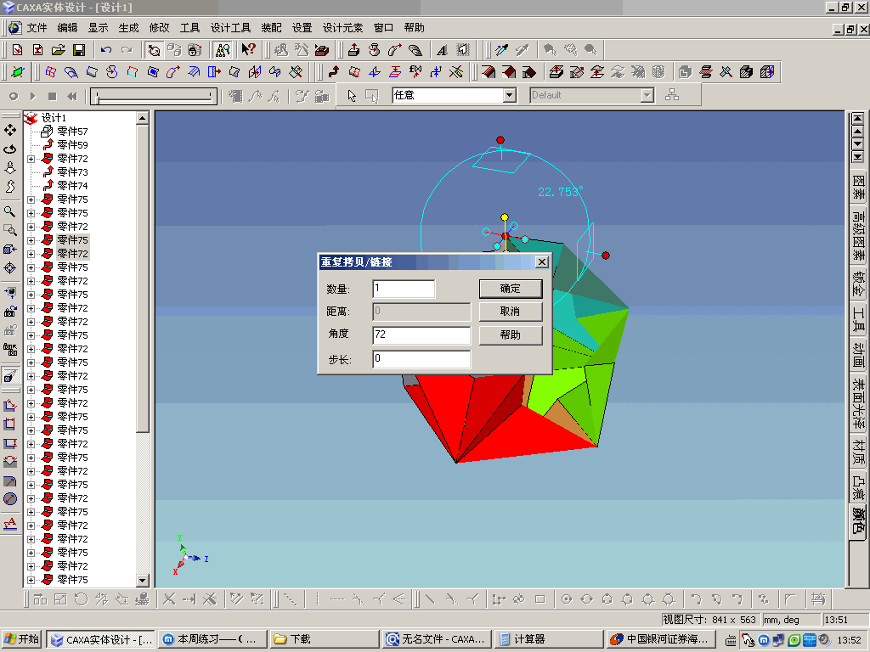
Task: Open the 生成 menu
Action: (128, 28)
